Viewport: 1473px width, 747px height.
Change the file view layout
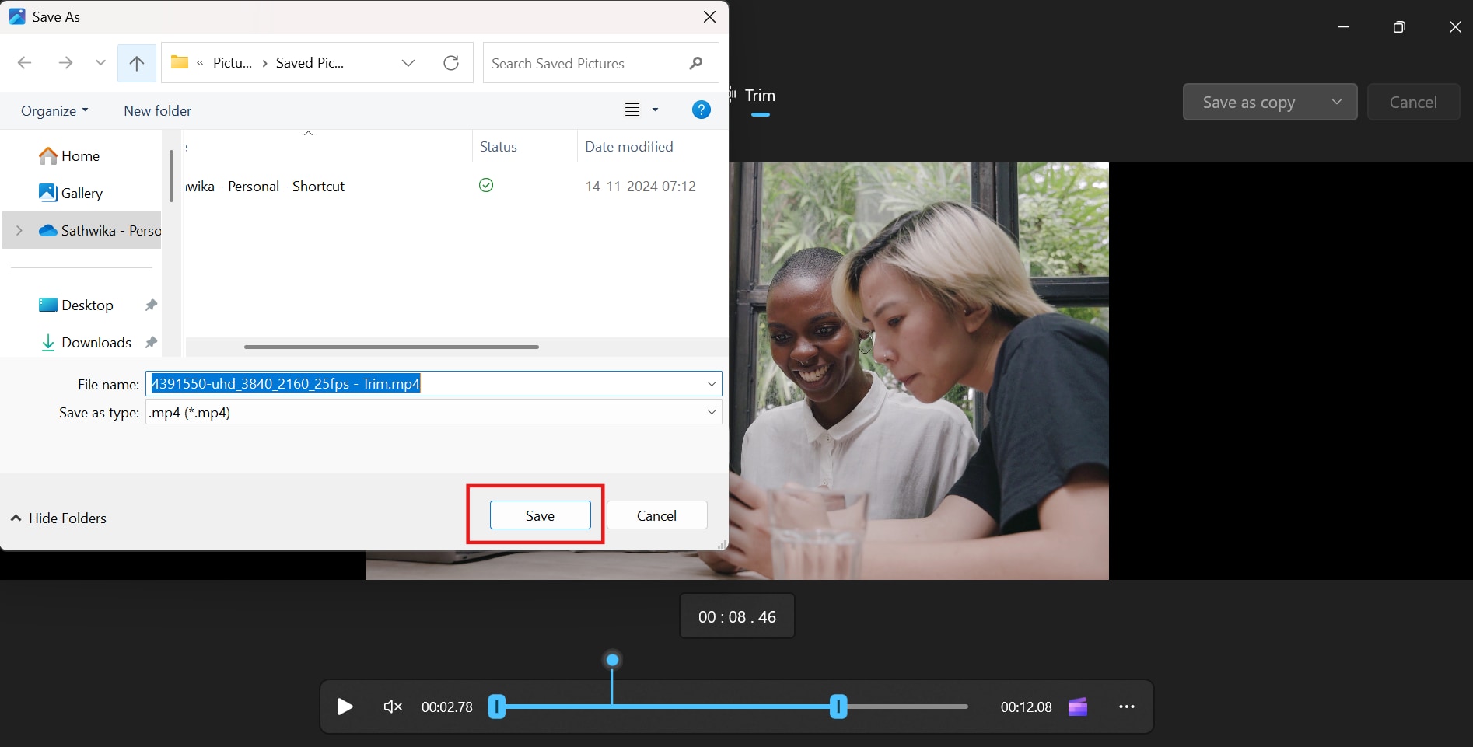[632, 110]
